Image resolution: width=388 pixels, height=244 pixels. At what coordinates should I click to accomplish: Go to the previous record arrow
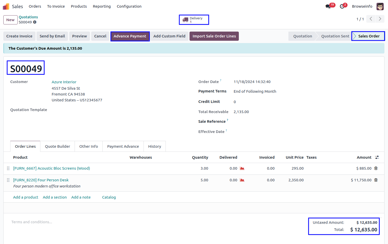click(x=371, y=19)
